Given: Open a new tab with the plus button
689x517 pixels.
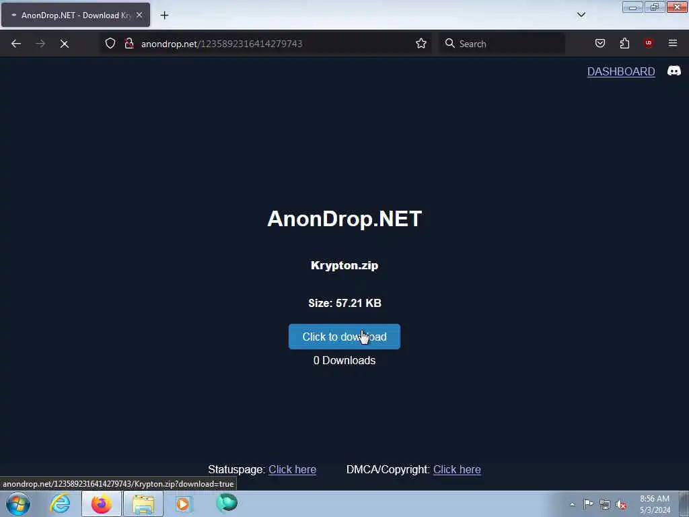Looking at the screenshot, I should (x=164, y=15).
